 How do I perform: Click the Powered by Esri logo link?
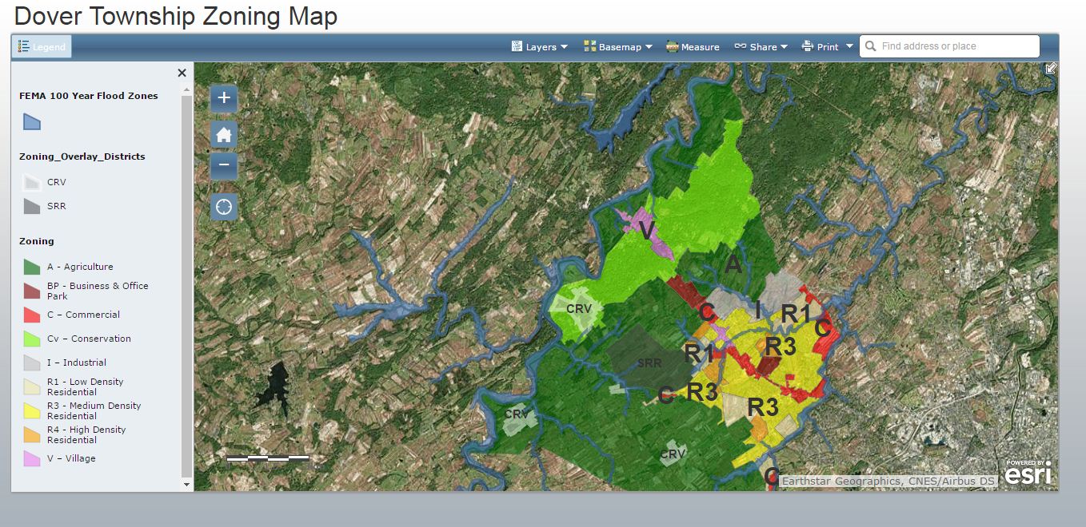(1028, 473)
